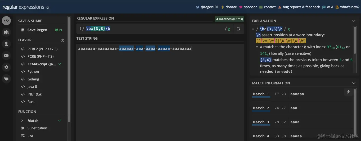
Task: Open bug reports & feedback link
Action: [299, 7]
